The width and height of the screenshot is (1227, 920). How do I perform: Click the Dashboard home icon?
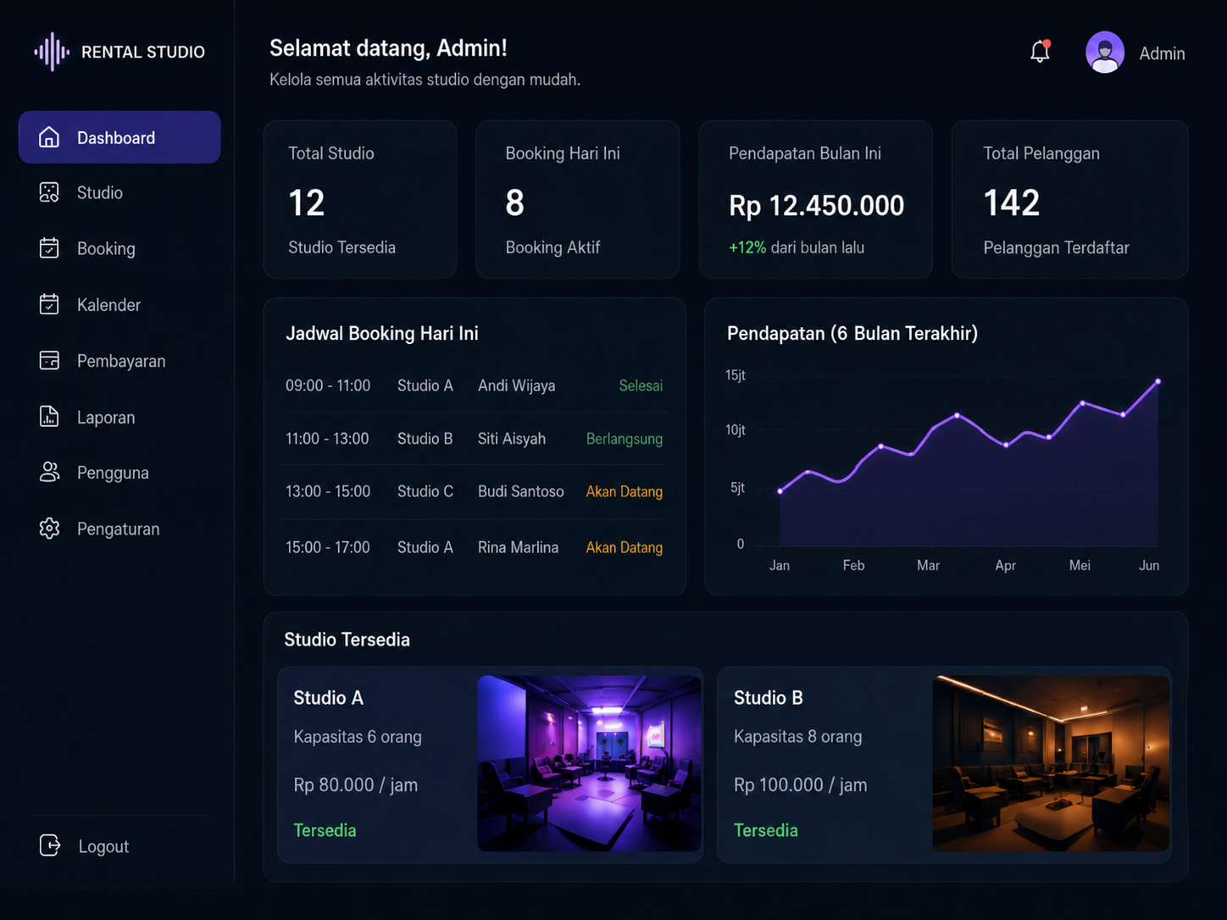49,137
